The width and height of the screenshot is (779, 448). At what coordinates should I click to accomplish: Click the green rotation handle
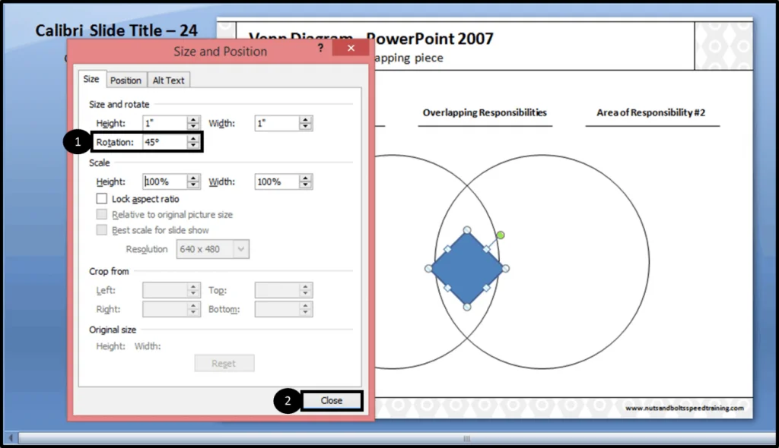click(x=501, y=235)
